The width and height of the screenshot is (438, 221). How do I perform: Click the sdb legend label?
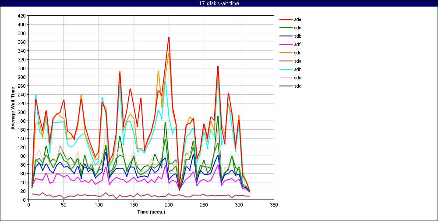(297, 36)
